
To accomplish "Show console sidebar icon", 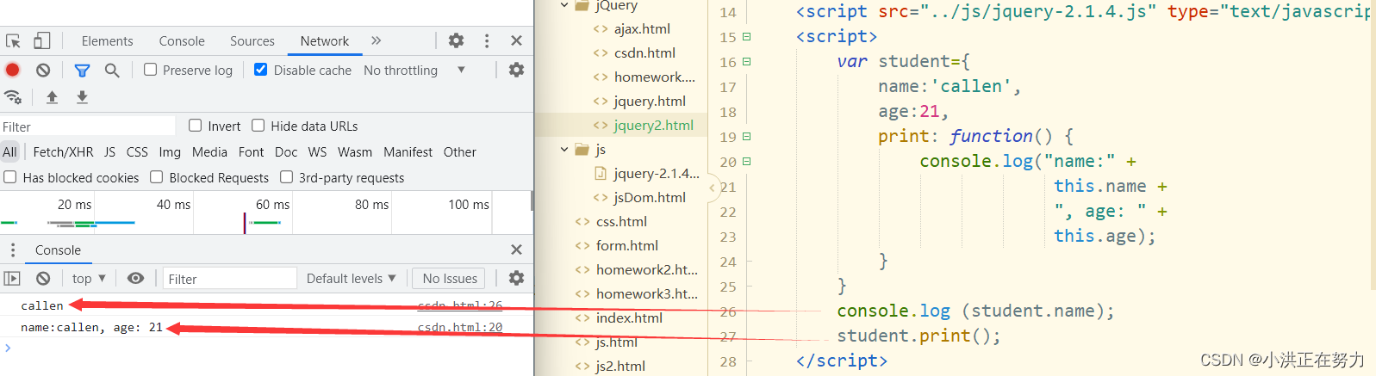I will (x=12, y=278).
